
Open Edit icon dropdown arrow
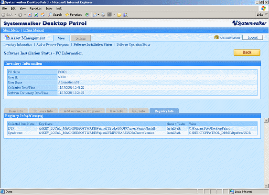(114, 15)
